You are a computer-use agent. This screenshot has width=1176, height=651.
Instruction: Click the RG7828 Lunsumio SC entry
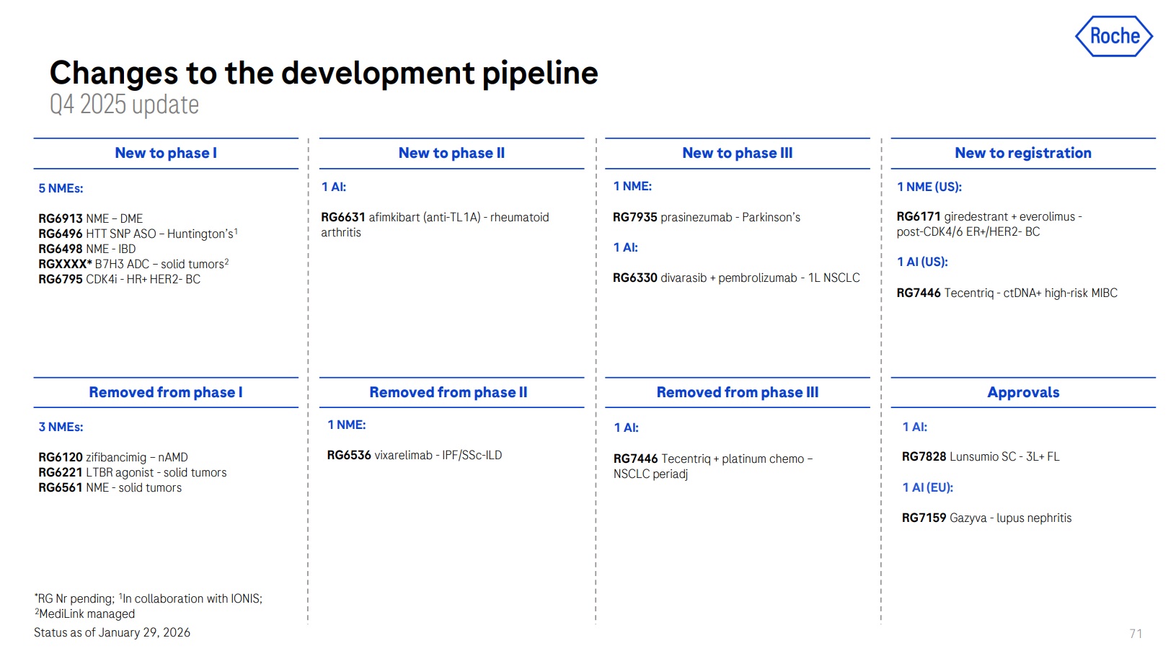tap(980, 456)
